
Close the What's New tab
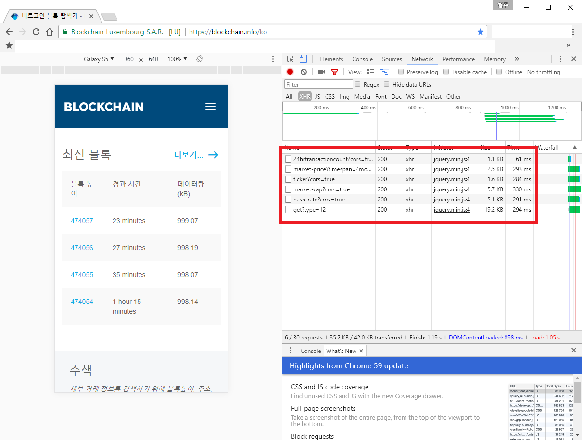point(362,351)
